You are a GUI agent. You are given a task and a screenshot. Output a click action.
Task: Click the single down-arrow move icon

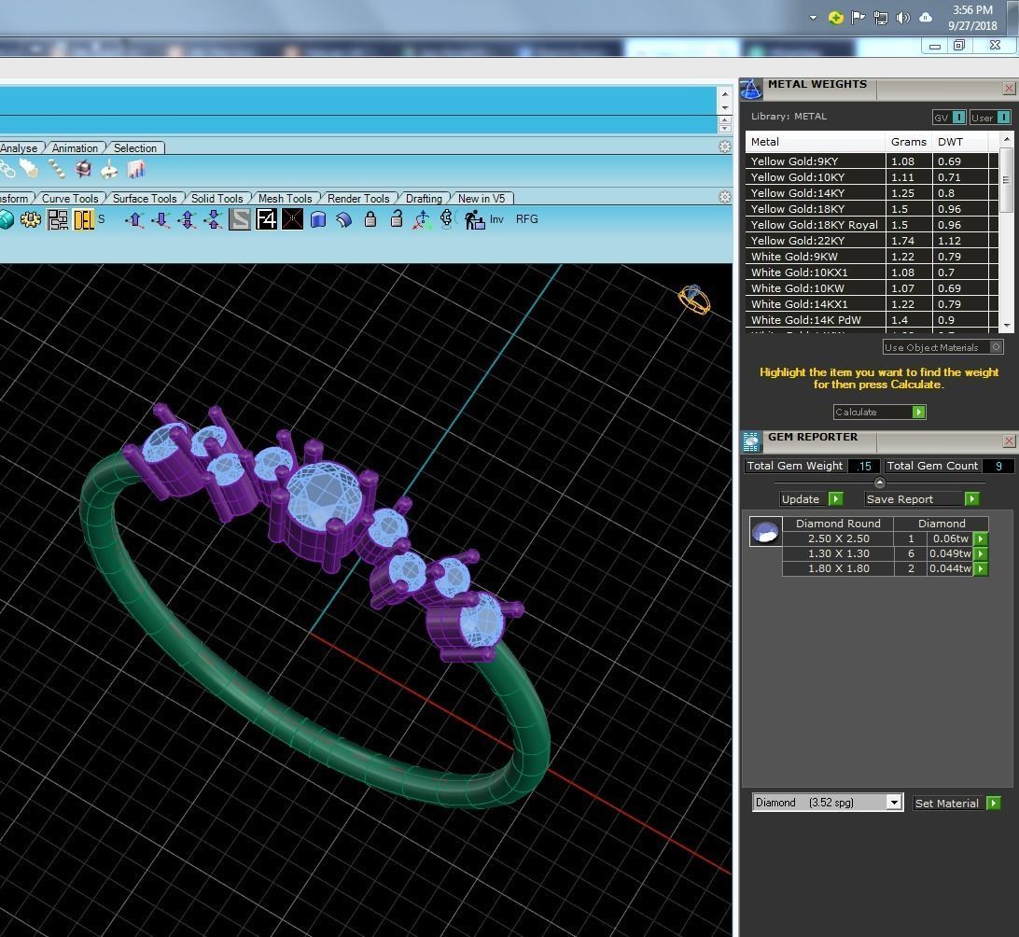(161, 220)
